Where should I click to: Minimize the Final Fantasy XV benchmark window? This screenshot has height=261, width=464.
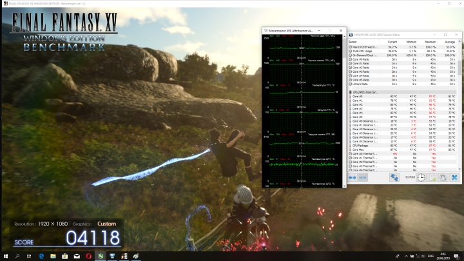[439, 3]
